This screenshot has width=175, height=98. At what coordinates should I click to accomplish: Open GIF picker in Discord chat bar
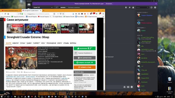pyautogui.click(x=128, y=87)
